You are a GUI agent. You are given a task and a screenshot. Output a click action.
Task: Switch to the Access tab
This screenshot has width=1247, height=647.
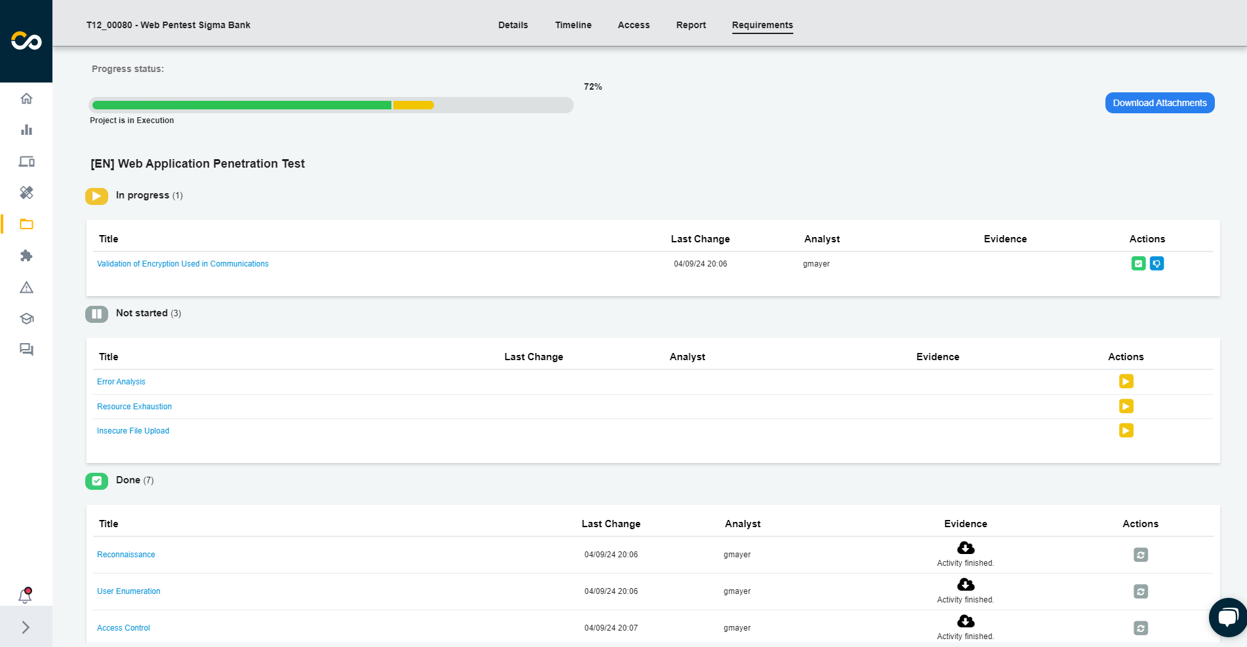pos(633,25)
